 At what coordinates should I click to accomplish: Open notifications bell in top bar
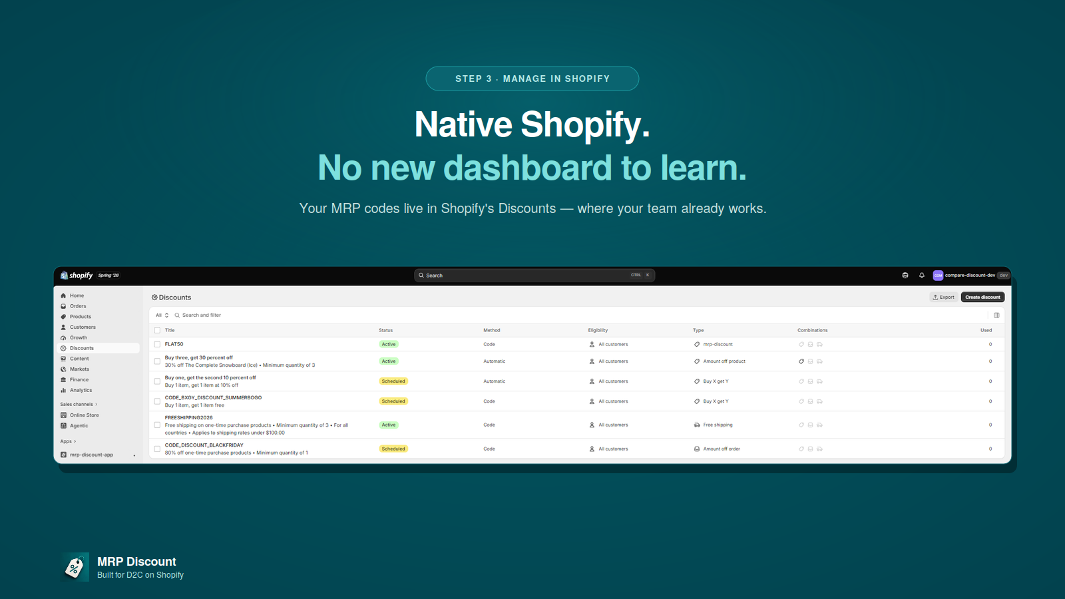tap(922, 276)
